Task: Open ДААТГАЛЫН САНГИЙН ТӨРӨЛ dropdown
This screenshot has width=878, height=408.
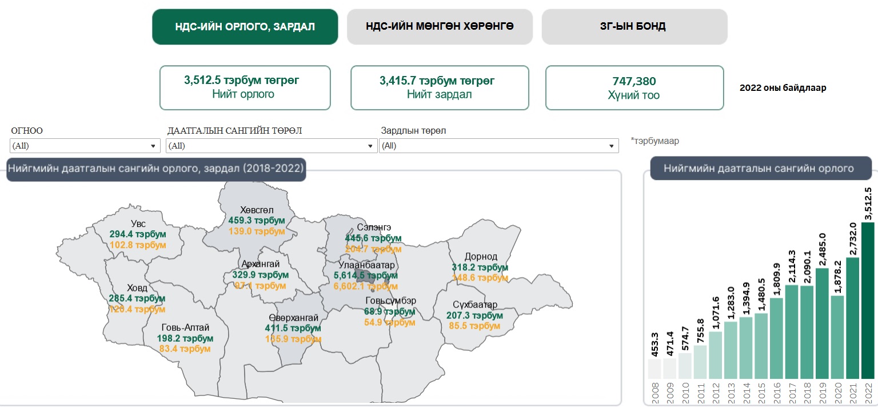Action: pyautogui.click(x=272, y=146)
